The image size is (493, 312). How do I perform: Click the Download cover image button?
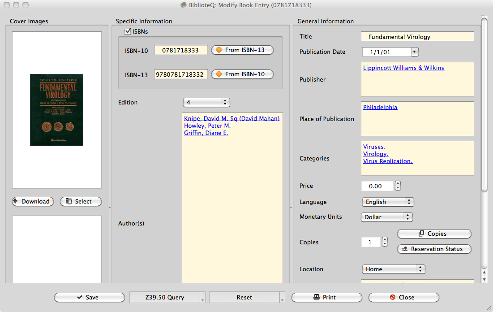pos(33,202)
